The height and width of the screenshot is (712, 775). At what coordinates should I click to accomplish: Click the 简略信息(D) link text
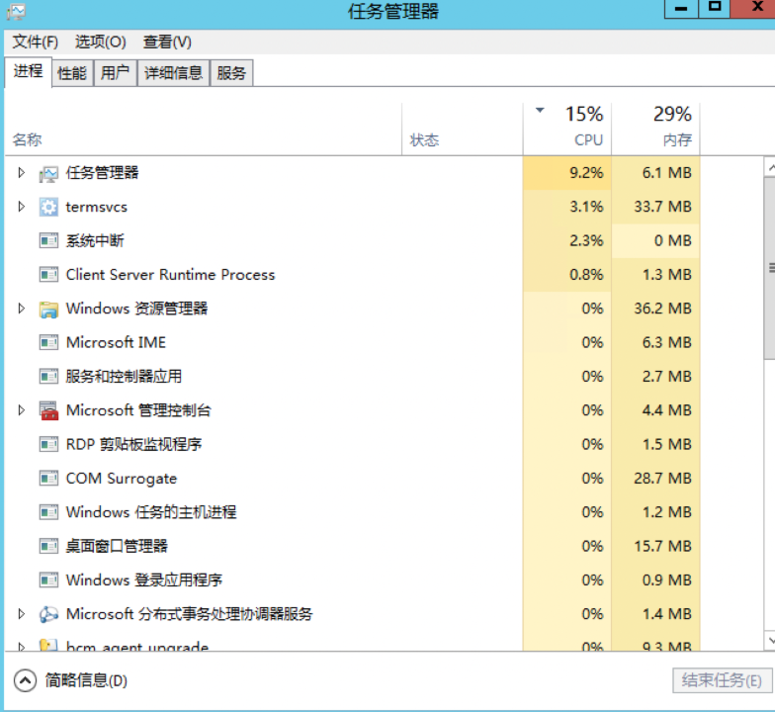(x=86, y=680)
